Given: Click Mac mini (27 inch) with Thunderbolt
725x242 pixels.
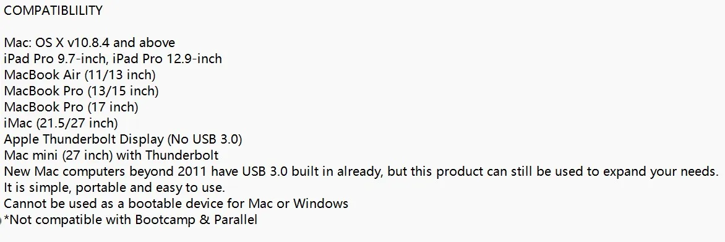Looking at the screenshot, I should click(x=111, y=155).
